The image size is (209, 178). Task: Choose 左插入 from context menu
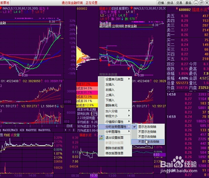(x=115, y=84)
